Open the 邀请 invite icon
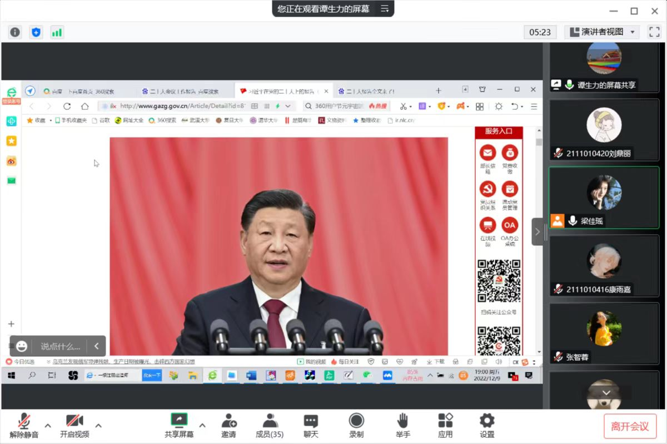This screenshot has height=444, width=667. 228,425
